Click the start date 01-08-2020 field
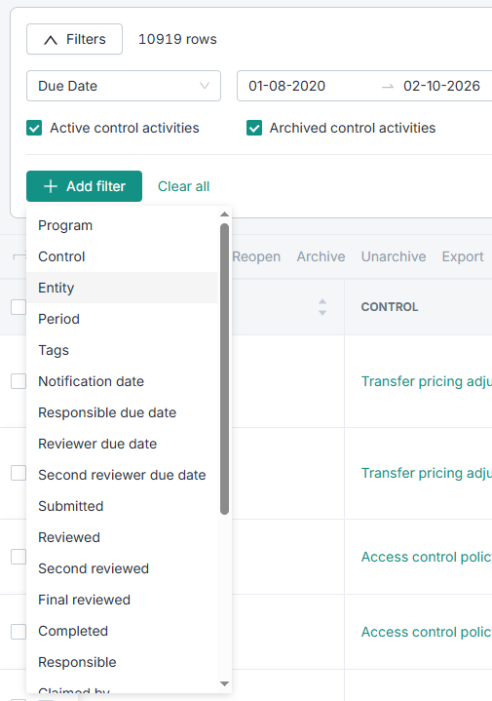 [x=286, y=86]
